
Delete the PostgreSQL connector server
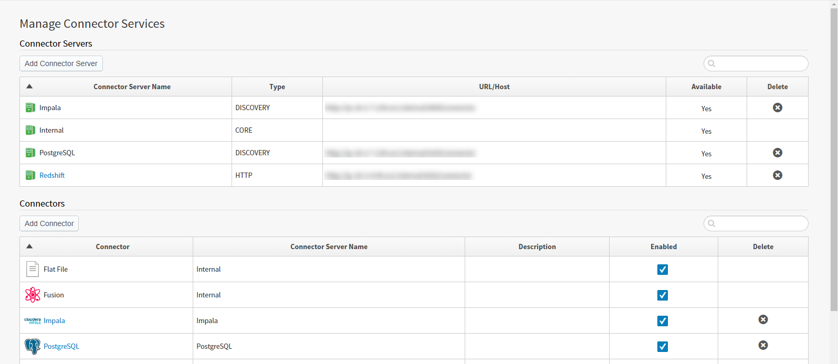click(777, 153)
